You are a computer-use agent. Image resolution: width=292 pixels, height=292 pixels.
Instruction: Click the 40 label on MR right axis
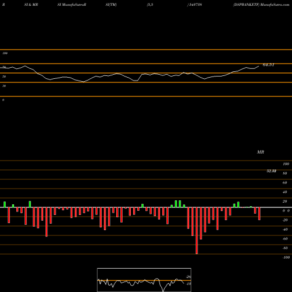coord(285,192)
